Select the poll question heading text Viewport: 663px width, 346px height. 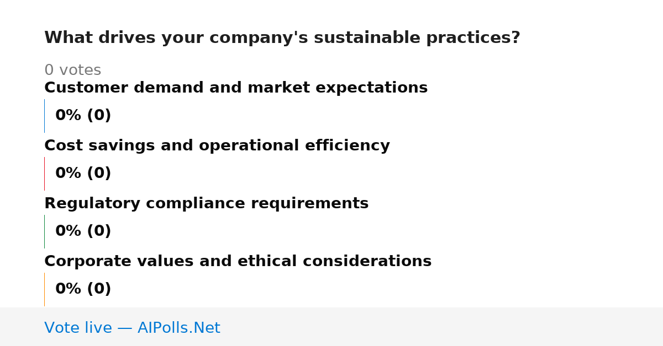coord(282,38)
